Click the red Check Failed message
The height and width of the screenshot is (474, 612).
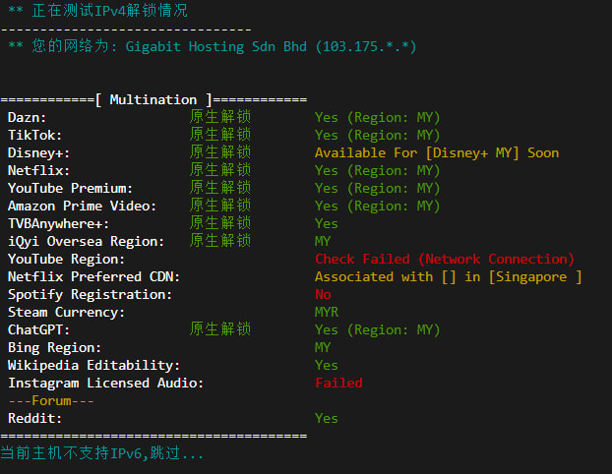click(444, 259)
